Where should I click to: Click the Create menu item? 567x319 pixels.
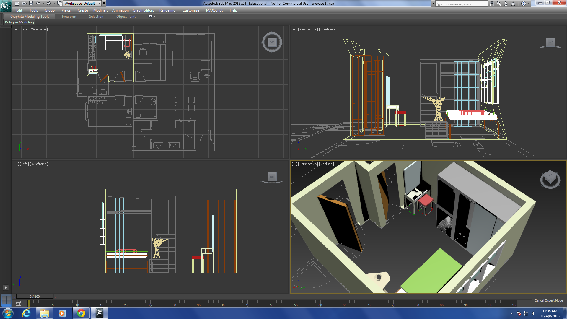click(x=83, y=11)
